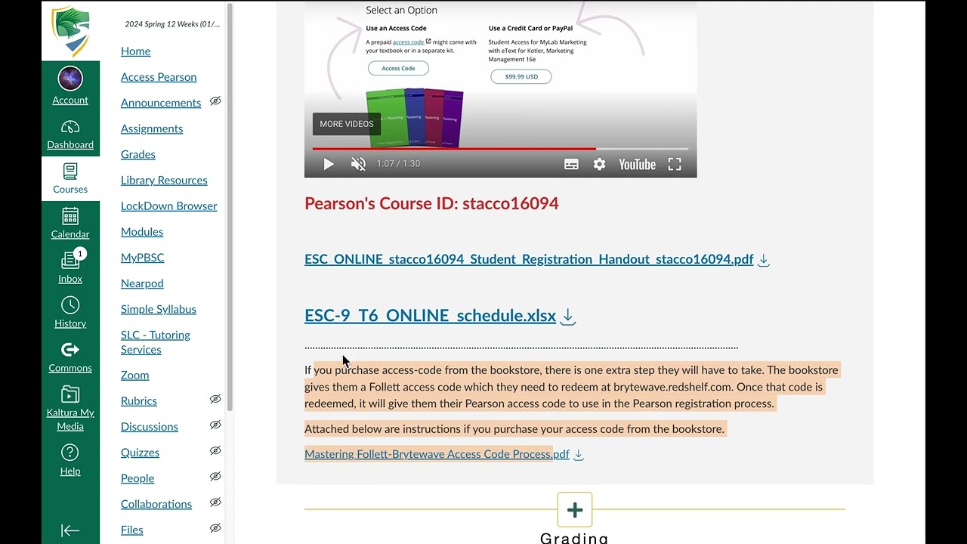Click the course menu scrollbar
The height and width of the screenshot is (544, 967).
(230, 208)
